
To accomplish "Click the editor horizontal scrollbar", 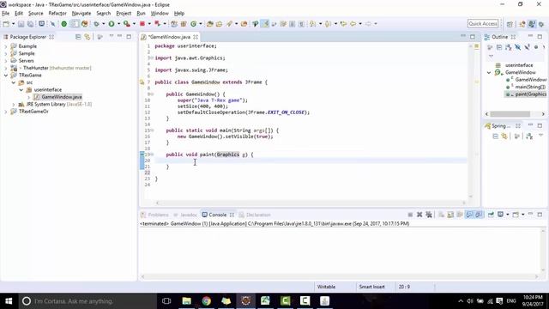I will click(x=311, y=203).
